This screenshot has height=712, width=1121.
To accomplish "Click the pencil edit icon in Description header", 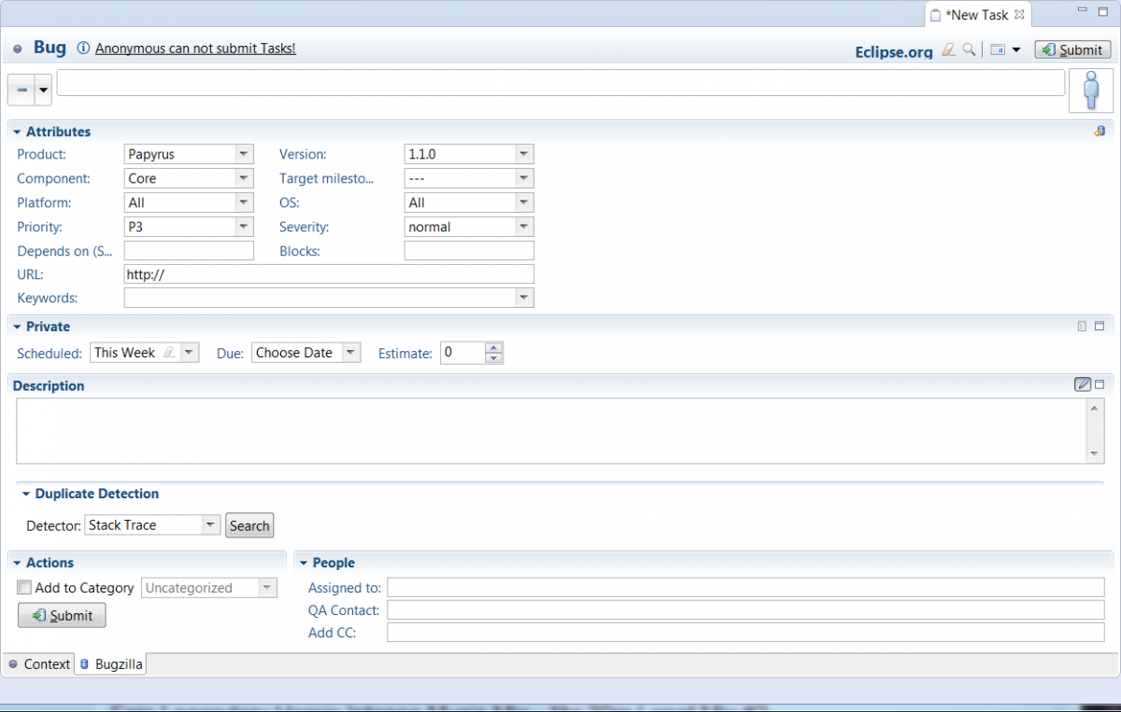I will click(1082, 384).
